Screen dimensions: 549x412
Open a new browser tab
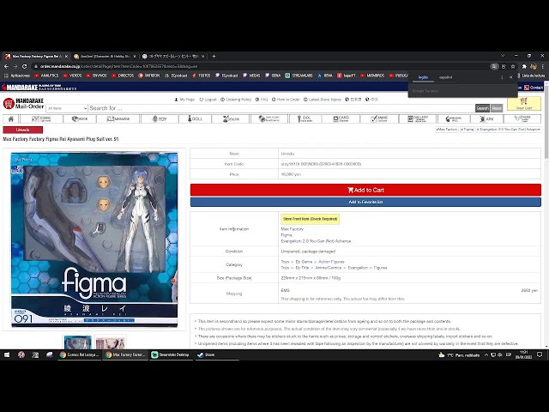coord(214,56)
